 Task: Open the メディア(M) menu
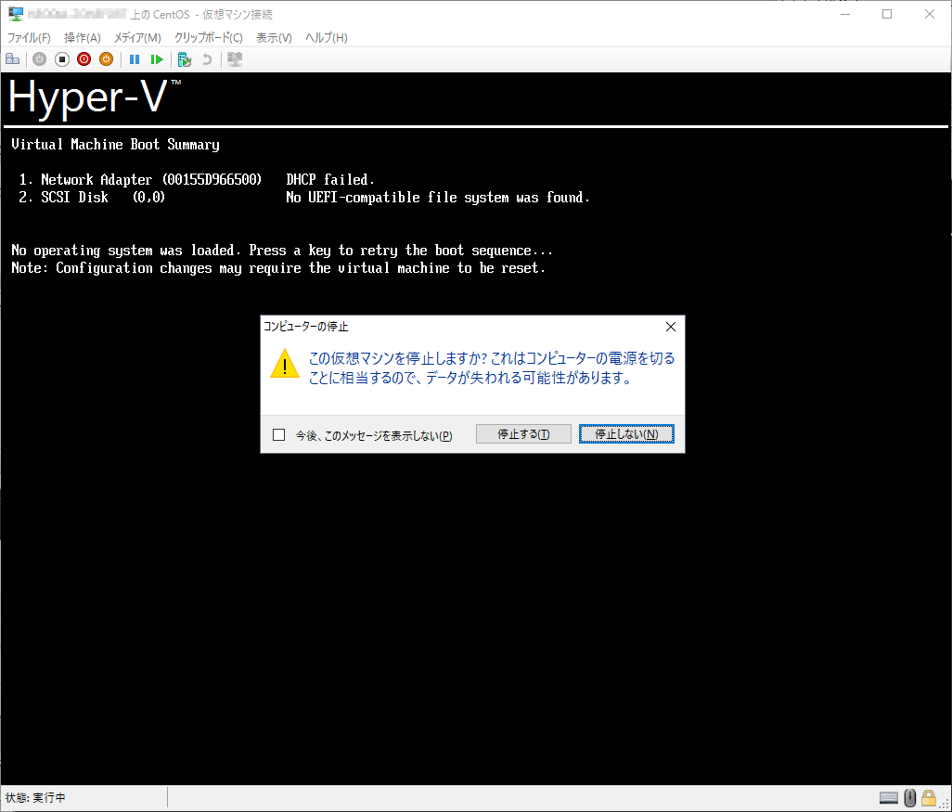point(138,38)
